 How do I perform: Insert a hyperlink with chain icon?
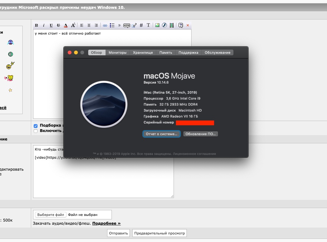point(105,25)
